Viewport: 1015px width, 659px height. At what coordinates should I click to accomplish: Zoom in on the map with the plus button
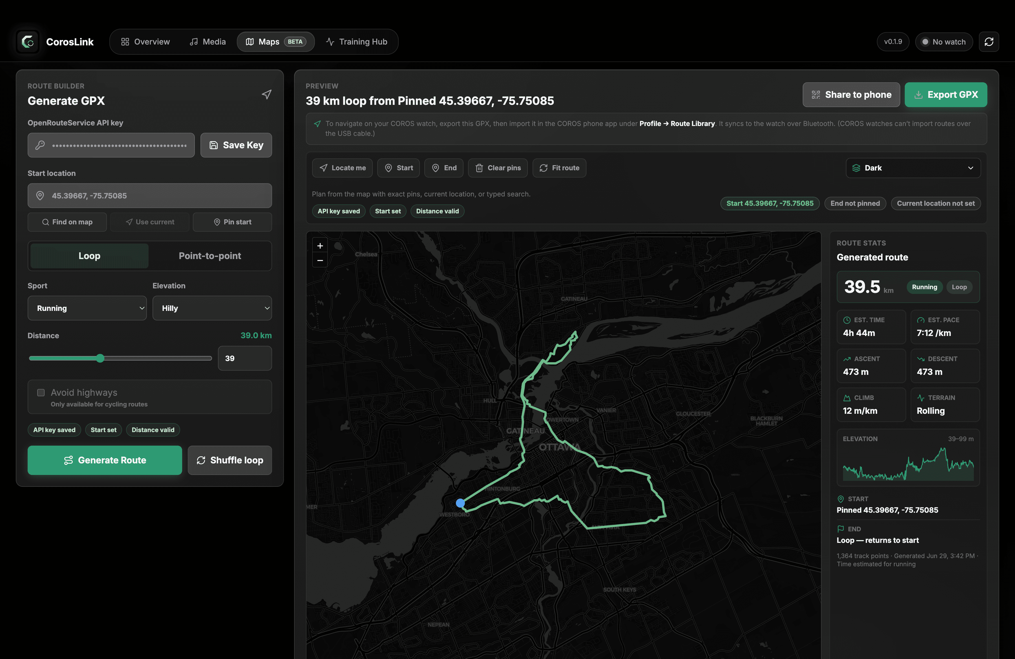click(320, 246)
